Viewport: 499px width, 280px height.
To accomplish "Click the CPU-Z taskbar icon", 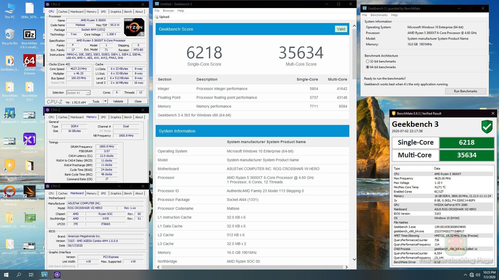I will click(57, 275).
